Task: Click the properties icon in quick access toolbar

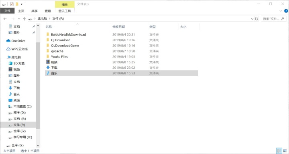Action: tap(12, 4)
